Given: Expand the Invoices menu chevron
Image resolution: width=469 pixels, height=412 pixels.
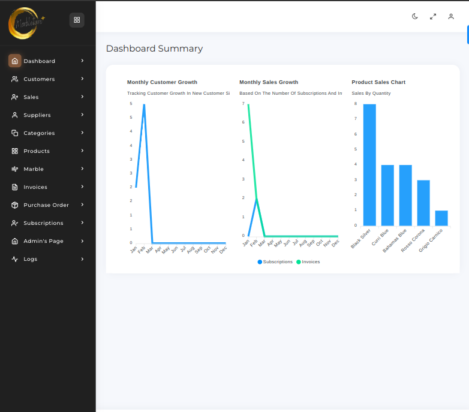Looking at the screenshot, I should click(82, 187).
